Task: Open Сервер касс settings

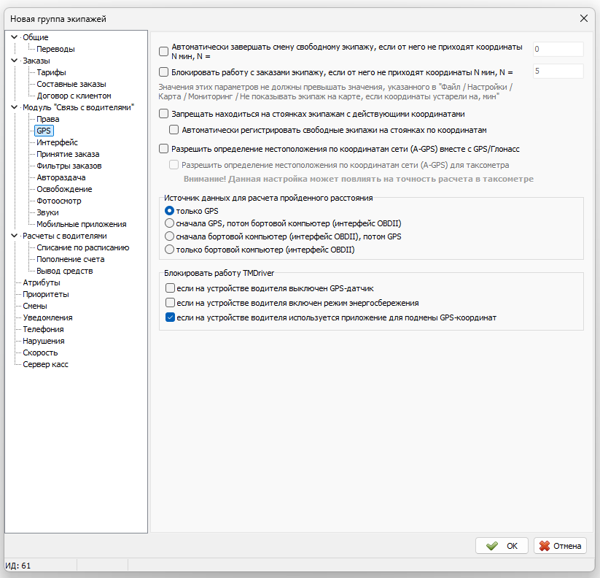Action: coord(45,364)
